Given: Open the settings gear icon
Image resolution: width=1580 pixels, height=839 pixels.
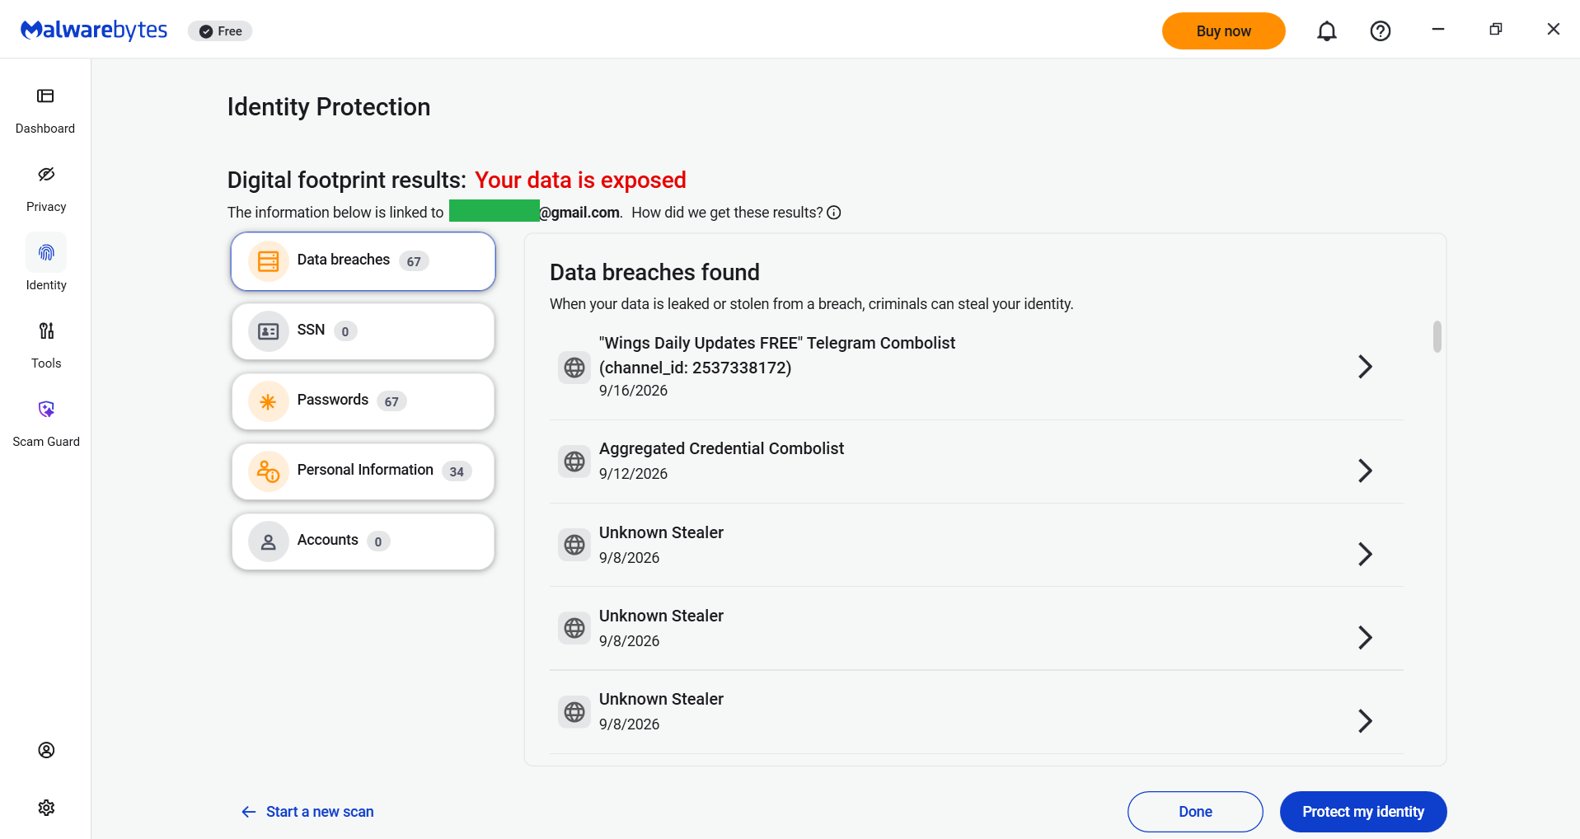Looking at the screenshot, I should pos(46,808).
